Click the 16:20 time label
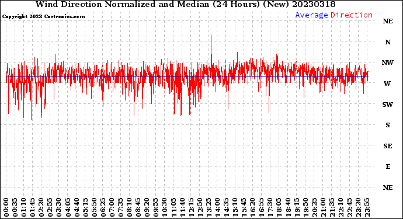403x219 pixels. 253,207
